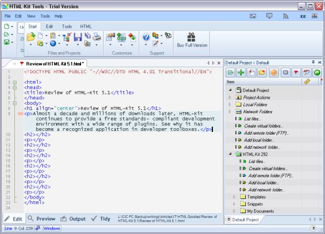Click the clipboard paste icon in ribbon
Viewport: 325px width, 234px height.
point(53,36)
